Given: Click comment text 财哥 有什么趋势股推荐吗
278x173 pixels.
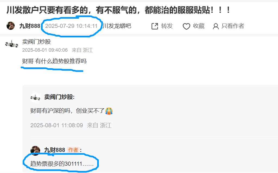Looking at the screenshot, I should pyautogui.click(x=54, y=61).
